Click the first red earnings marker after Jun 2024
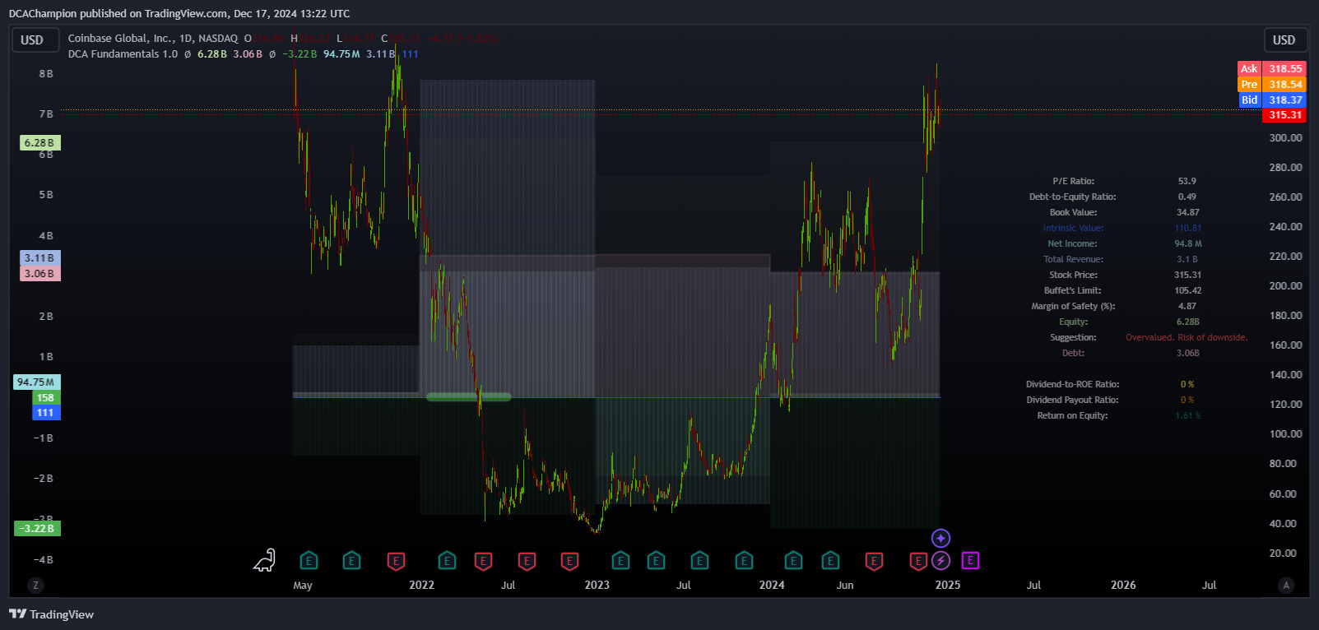This screenshot has width=1319, height=630. [874, 561]
